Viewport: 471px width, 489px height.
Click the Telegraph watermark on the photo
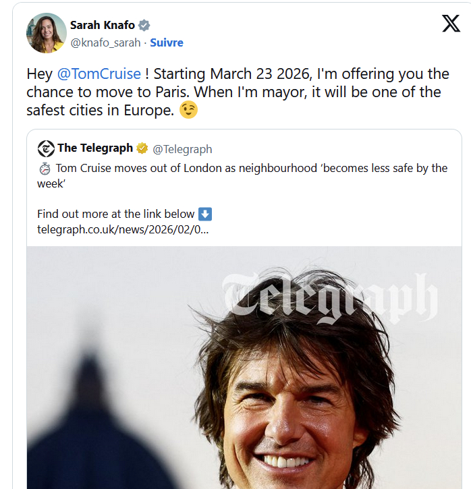330,295
